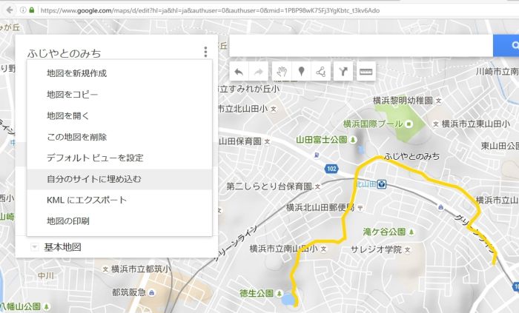
Task: Click the 都筑阪急 shopping icon
Action: coord(151,292)
